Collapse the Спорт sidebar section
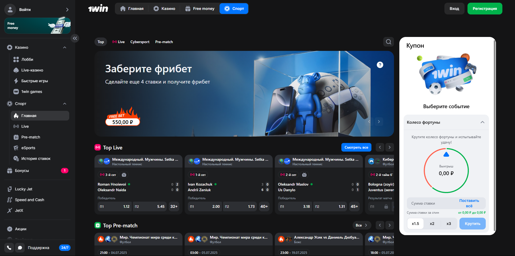The image size is (515, 256). click(64, 104)
